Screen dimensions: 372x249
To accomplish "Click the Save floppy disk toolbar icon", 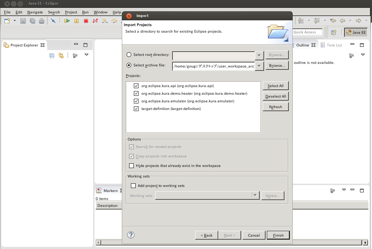I will point(23,21).
